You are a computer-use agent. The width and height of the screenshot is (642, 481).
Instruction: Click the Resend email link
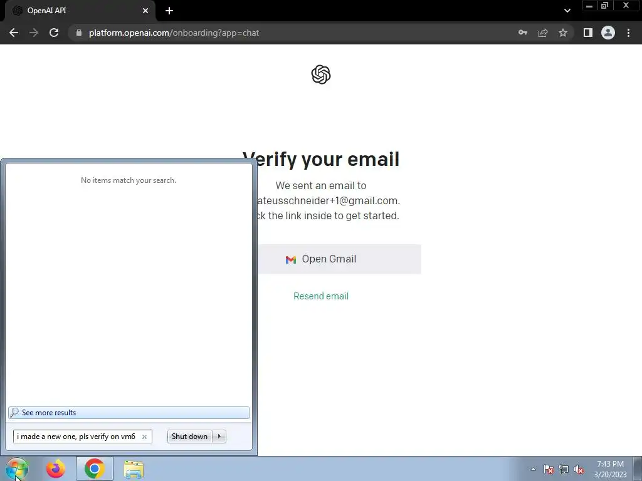coord(321,296)
